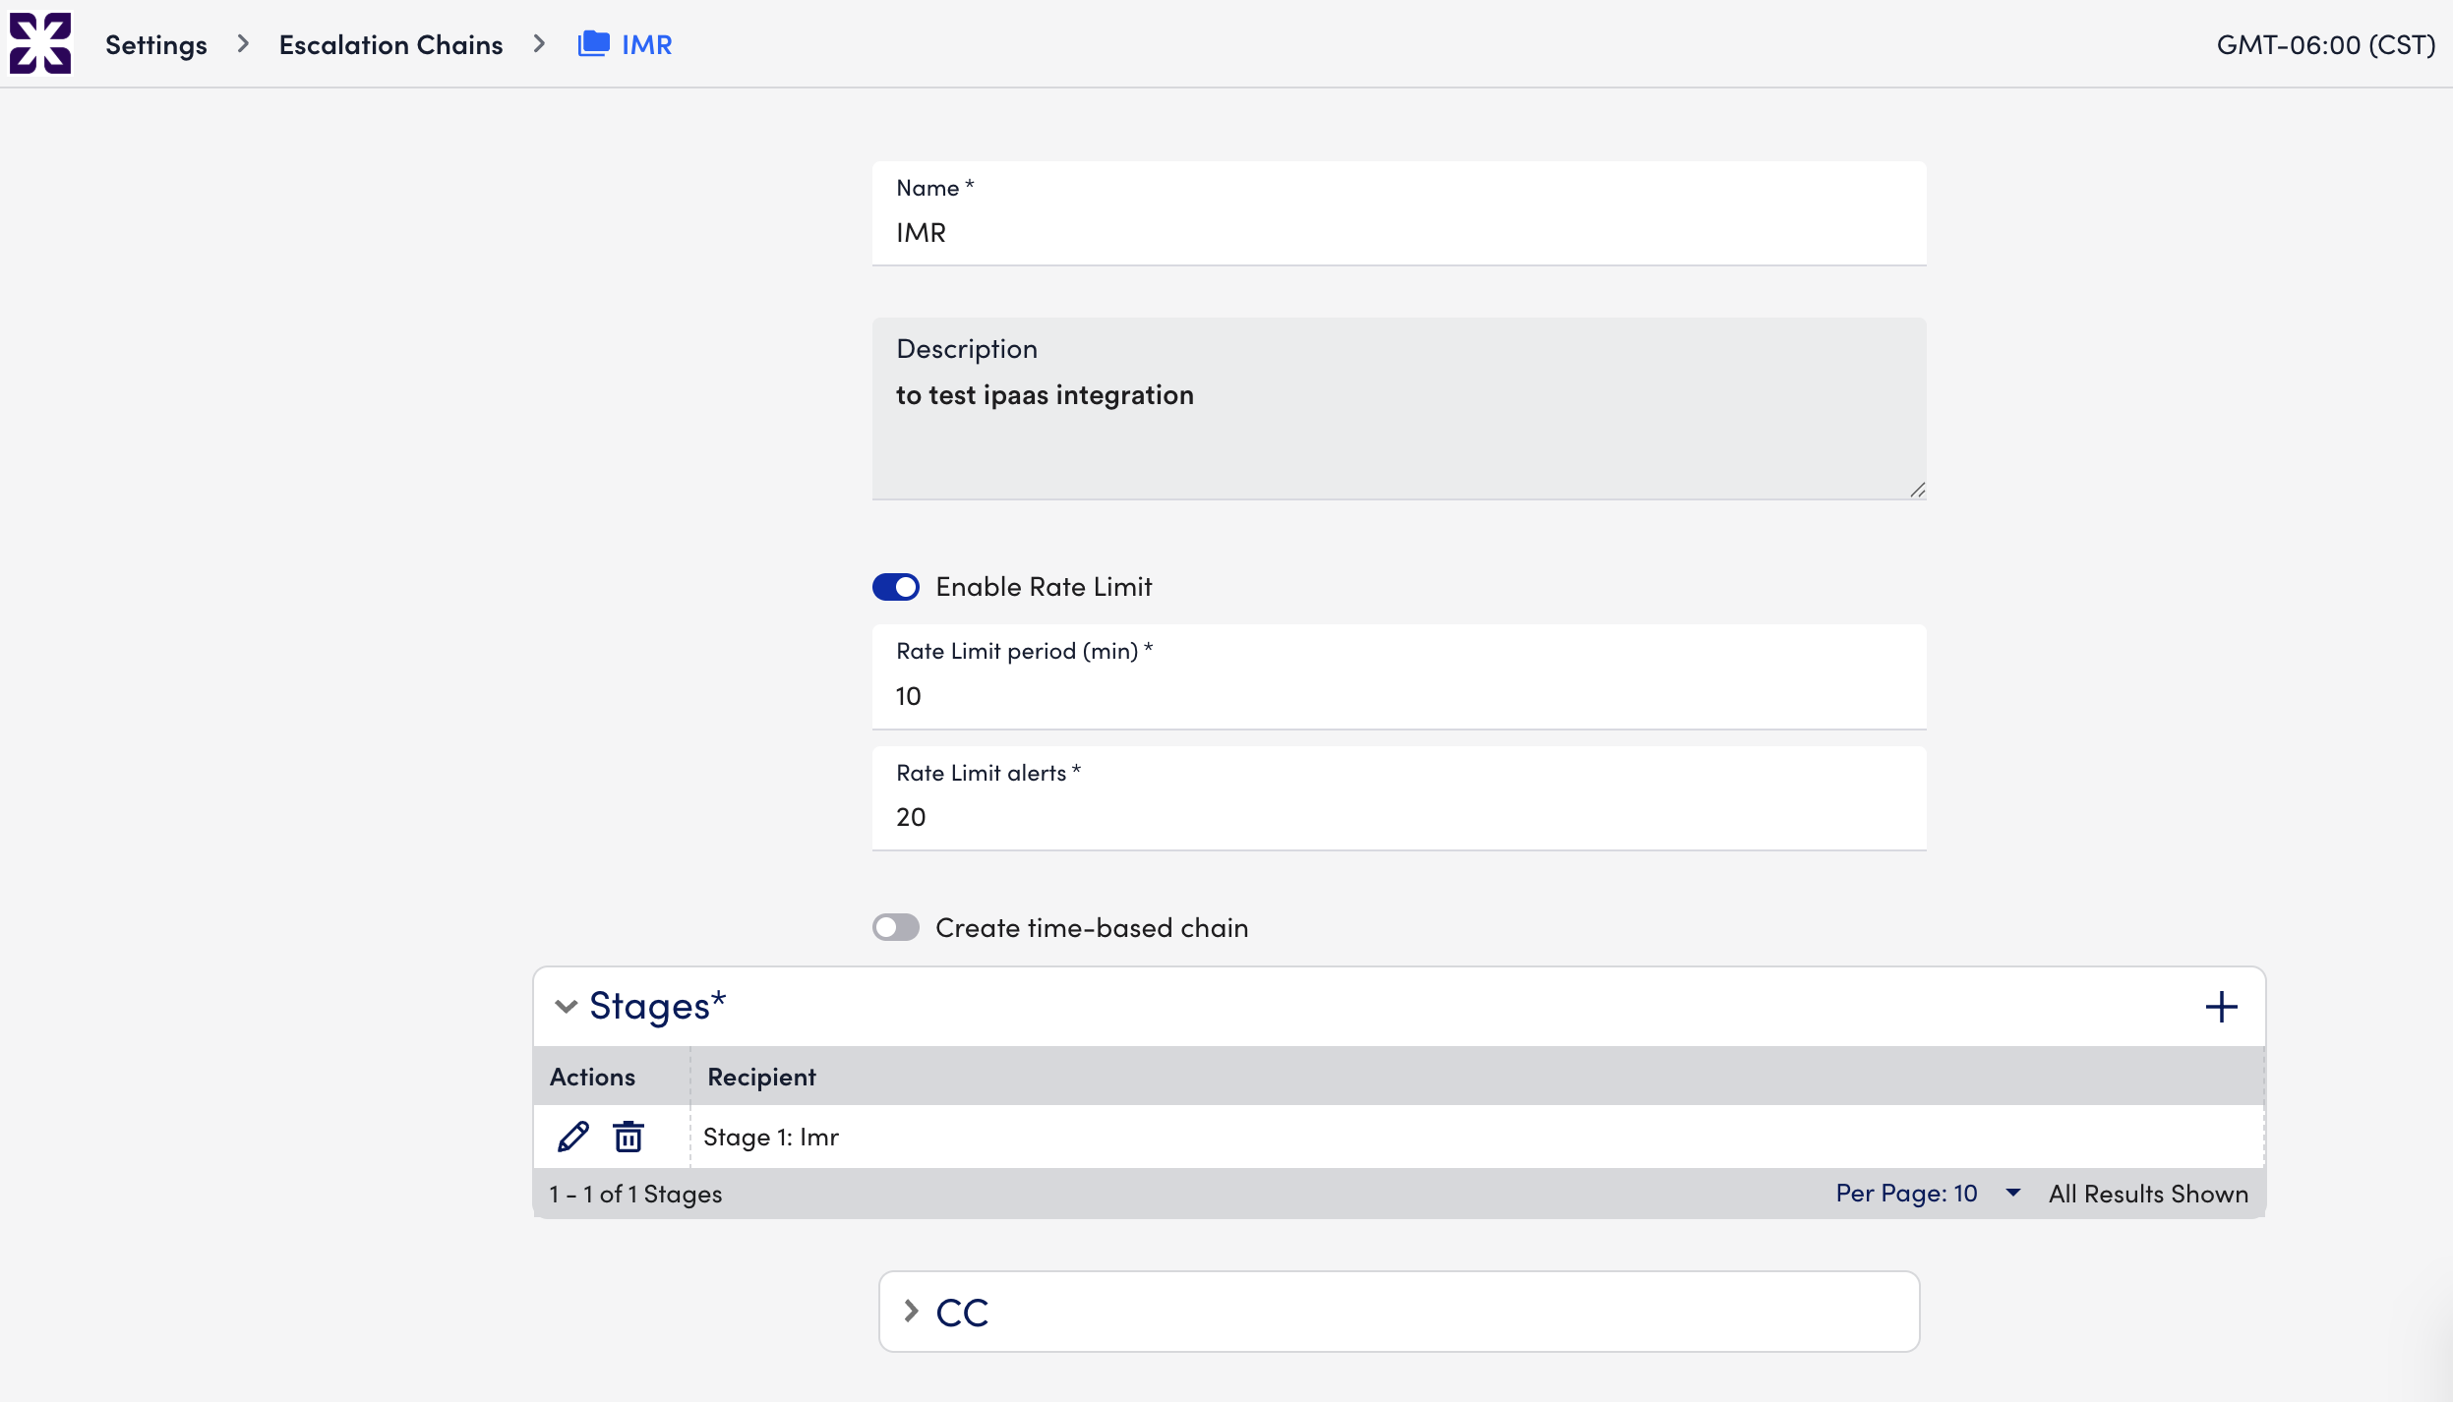Expand the CC section
Screen dimensions: 2453x1402
[911, 1312]
